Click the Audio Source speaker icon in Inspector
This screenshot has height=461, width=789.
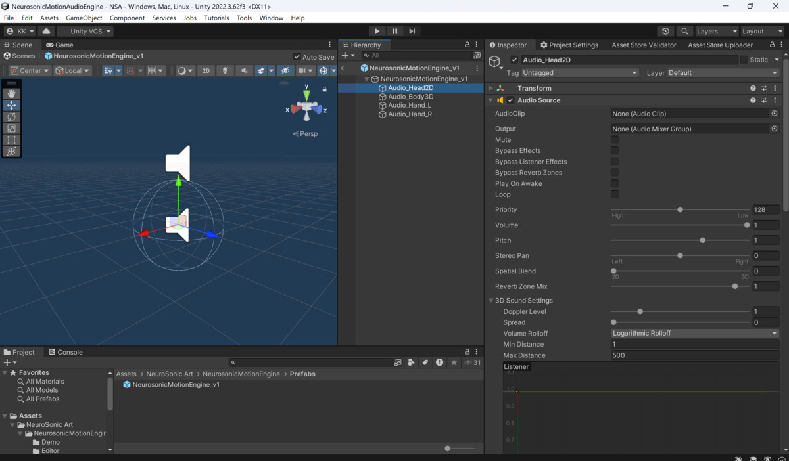point(500,100)
